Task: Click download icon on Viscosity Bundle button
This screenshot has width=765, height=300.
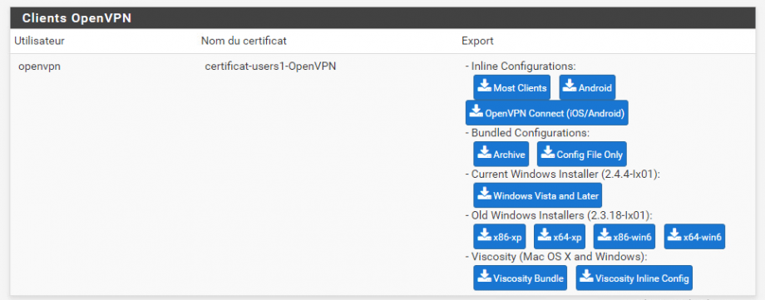Action: (485, 277)
